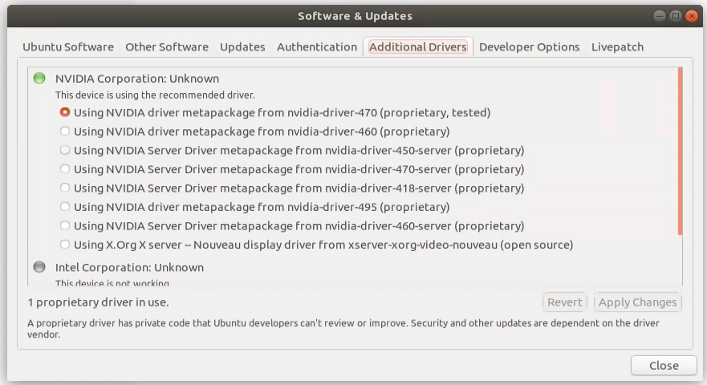Switch to the open source Nouveau driver
The image size is (707, 385).
pyautogui.click(x=65, y=245)
